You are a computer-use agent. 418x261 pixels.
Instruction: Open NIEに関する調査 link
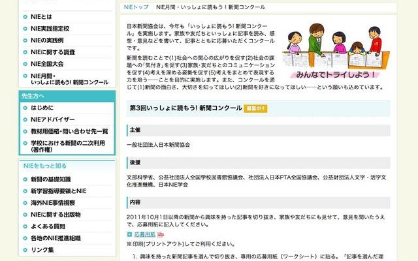[53, 52]
